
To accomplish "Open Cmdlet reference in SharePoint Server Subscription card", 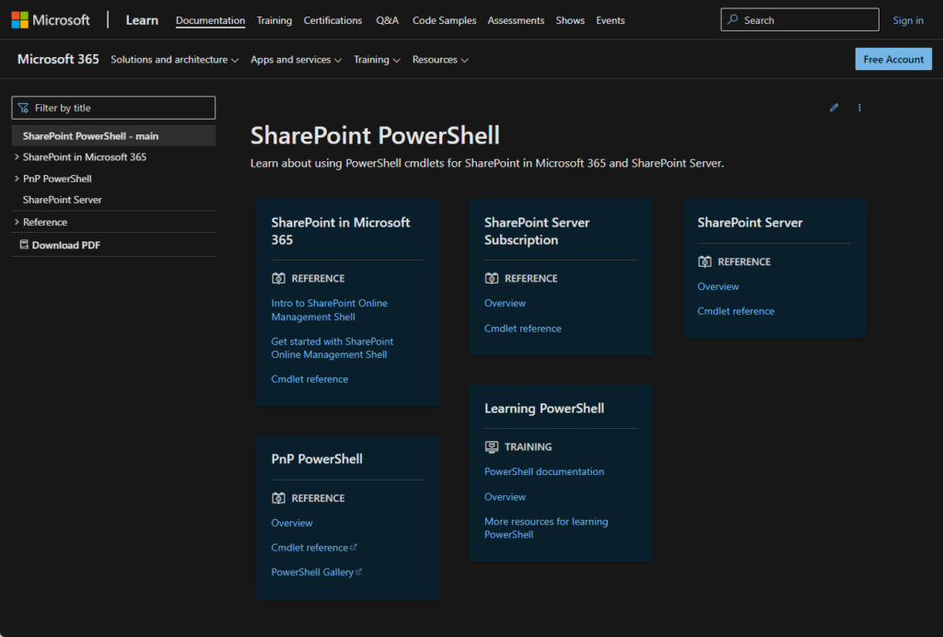I will (523, 329).
